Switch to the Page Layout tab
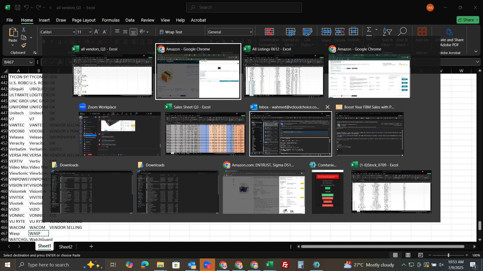The height and width of the screenshot is (271, 483). 84,20
